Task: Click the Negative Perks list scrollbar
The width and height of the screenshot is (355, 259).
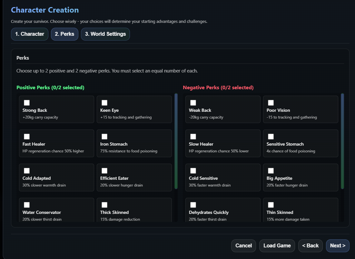Action: (x=342, y=141)
